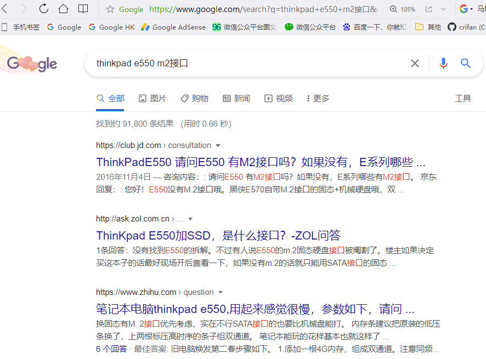Click the address bar URL field

pos(263,9)
